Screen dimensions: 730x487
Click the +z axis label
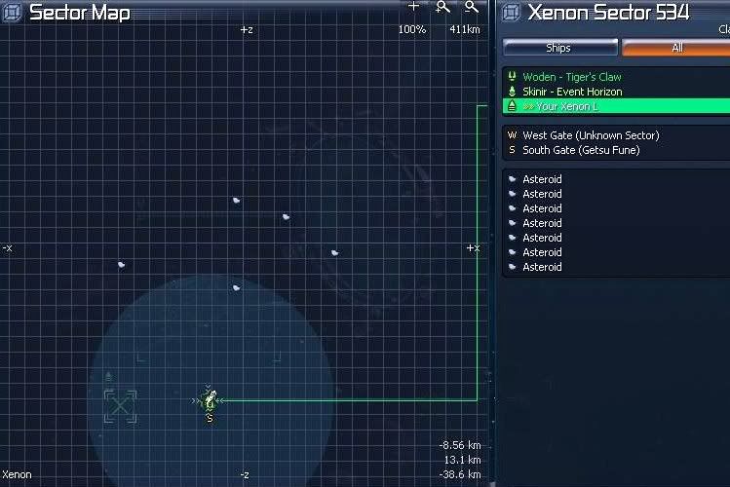click(247, 30)
